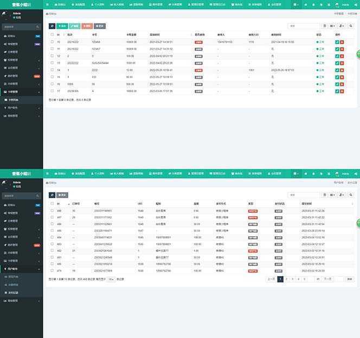Click list-view toggle icon in top table toolbar

pos(324,26)
